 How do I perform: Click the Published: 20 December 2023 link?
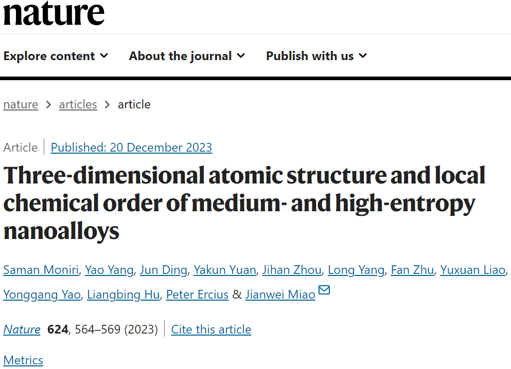pyautogui.click(x=131, y=147)
